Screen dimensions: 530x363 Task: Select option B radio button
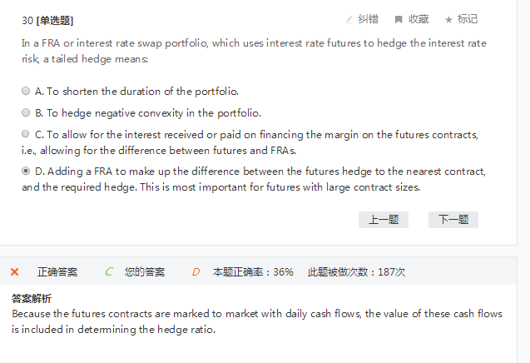click(x=27, y=112)
